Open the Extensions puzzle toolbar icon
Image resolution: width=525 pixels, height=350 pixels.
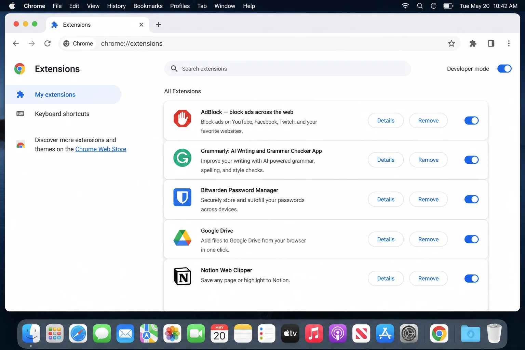(473, 43)
